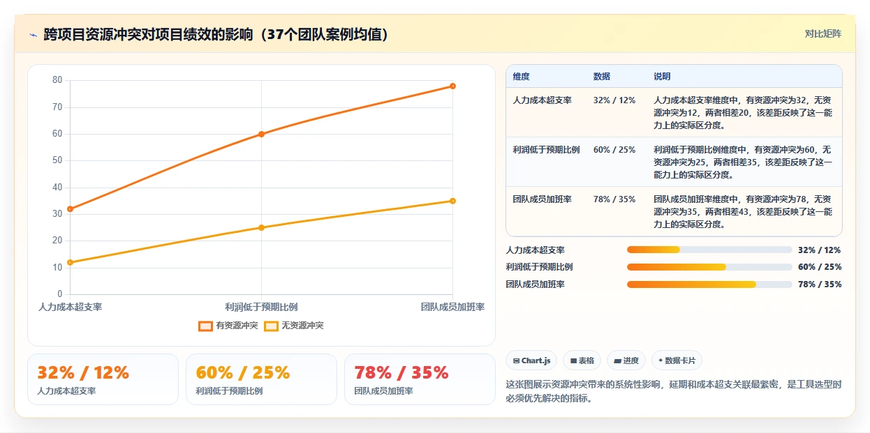870x433 pixels.
Task: Click the orange data point at 78
Action: pyautogui.click(x=452, y=86)
